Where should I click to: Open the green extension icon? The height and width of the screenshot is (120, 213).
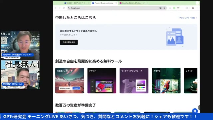click(x=174, y=8)
